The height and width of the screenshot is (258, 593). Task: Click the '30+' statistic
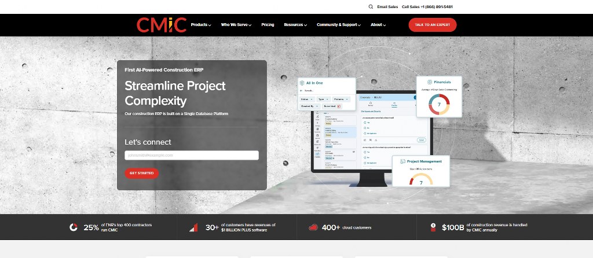(212, 227)
